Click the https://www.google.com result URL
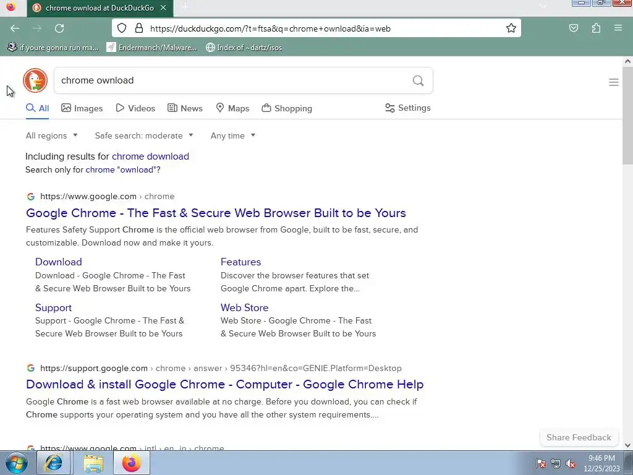Viewport: 633px width, 475px height. pyautogui.click(x=108, y=196)
